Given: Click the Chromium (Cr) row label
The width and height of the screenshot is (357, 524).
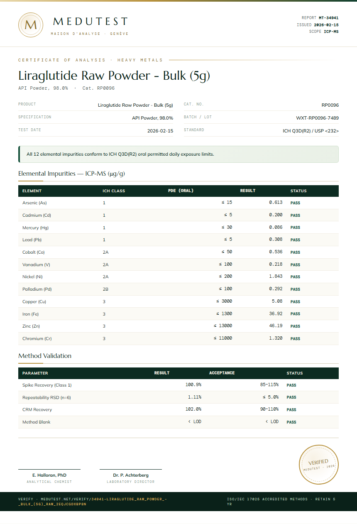Looking at the screenshot, I should click(37, 339).
